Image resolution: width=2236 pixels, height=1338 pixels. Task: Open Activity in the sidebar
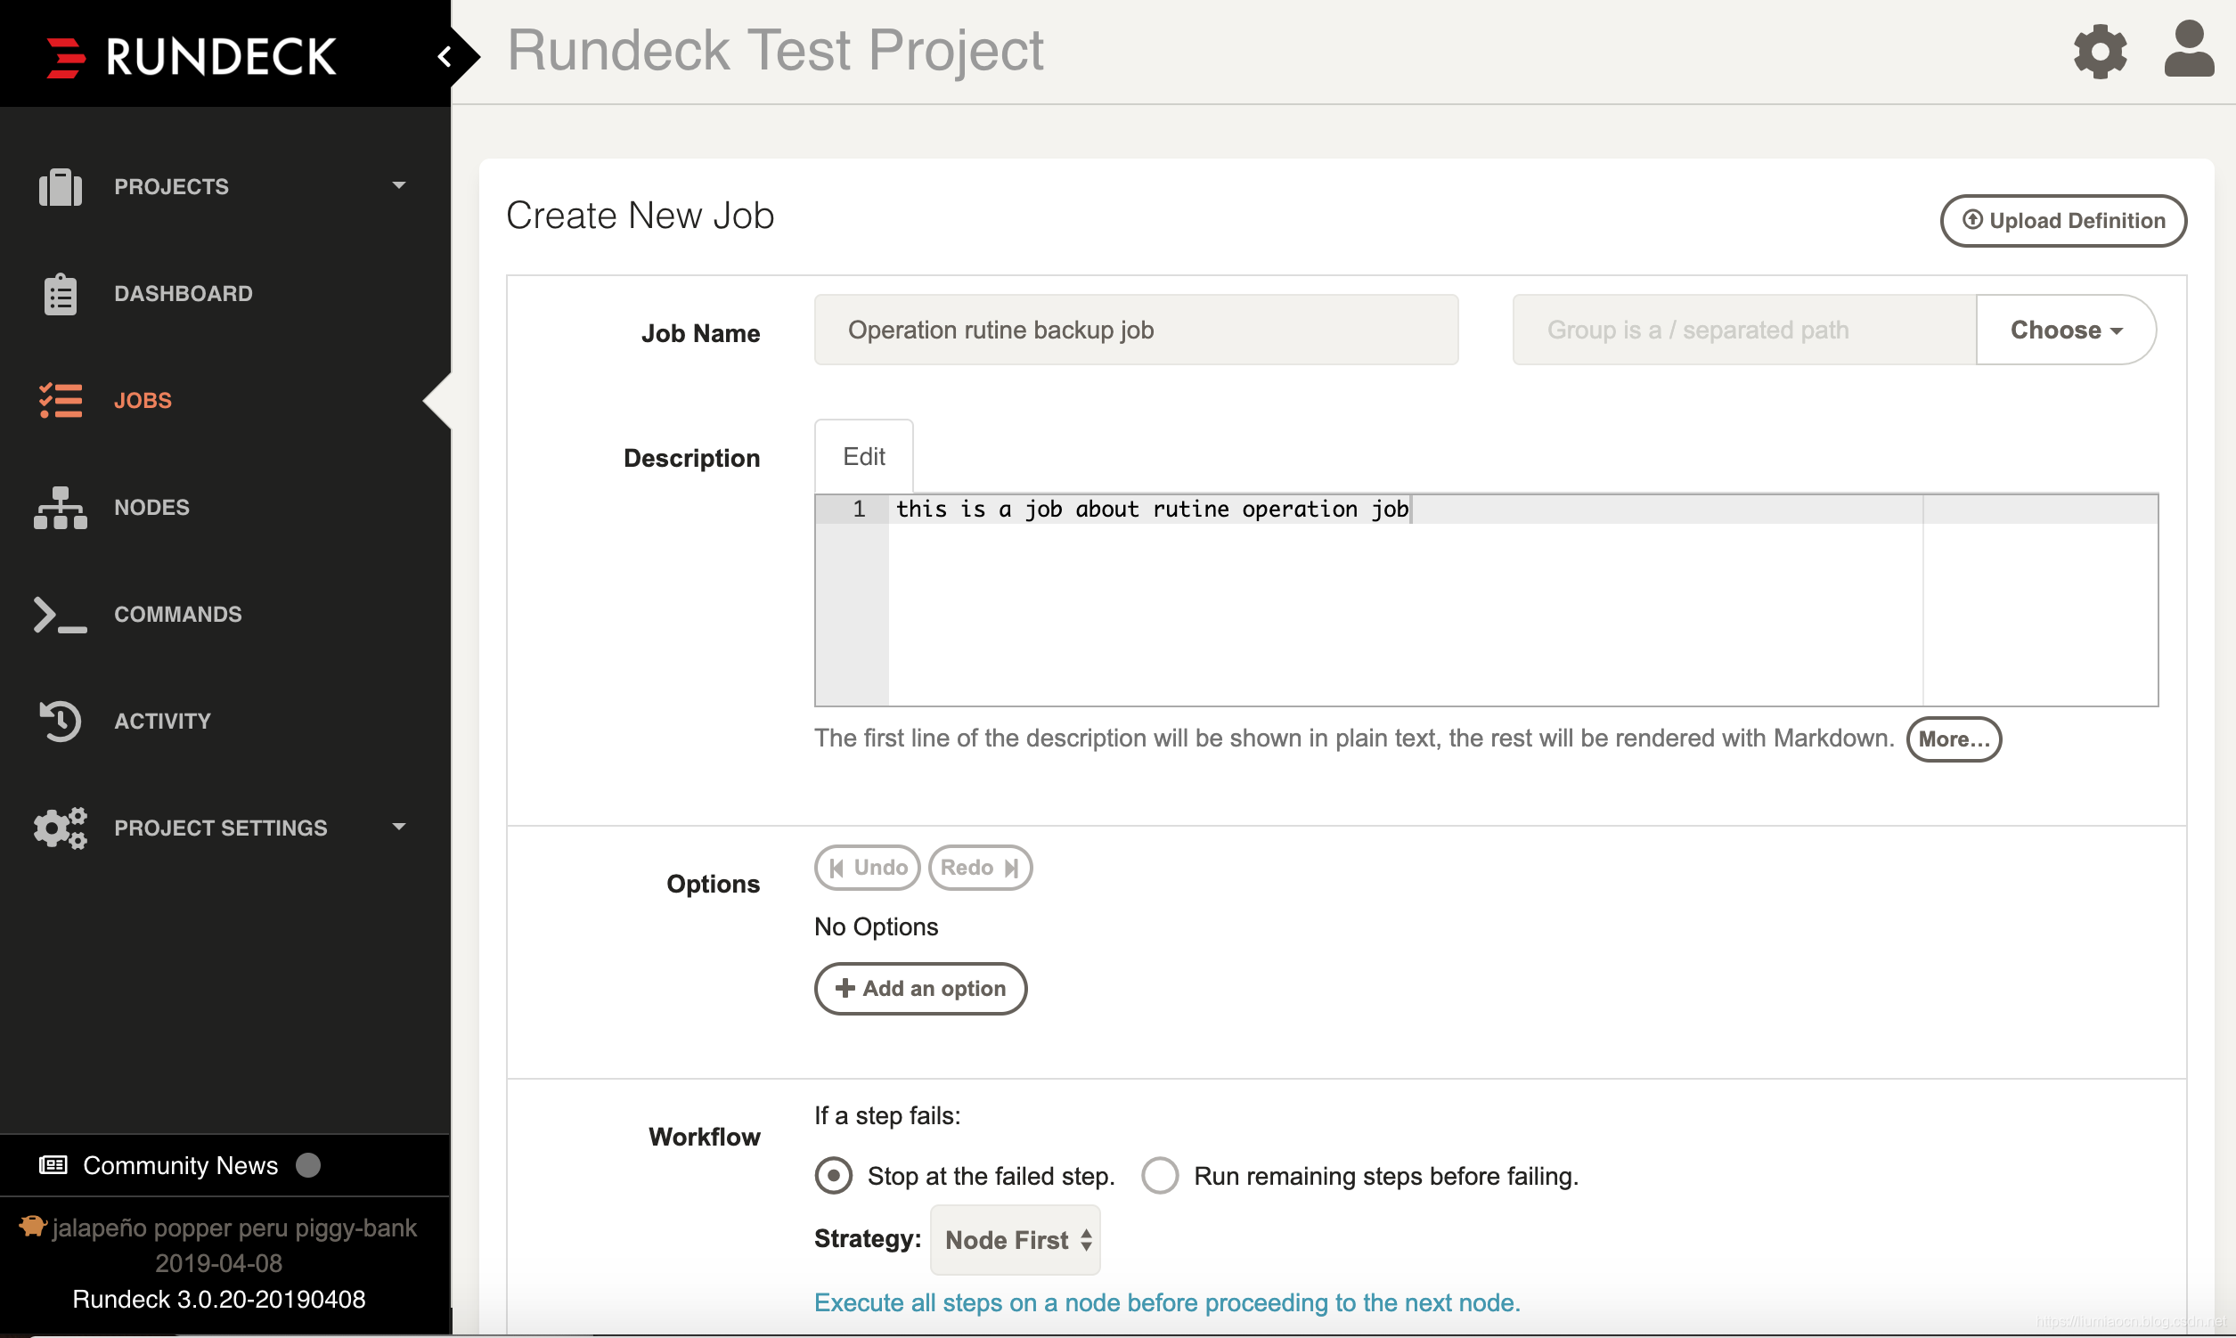pyautogui.click(x=162, y=722)
